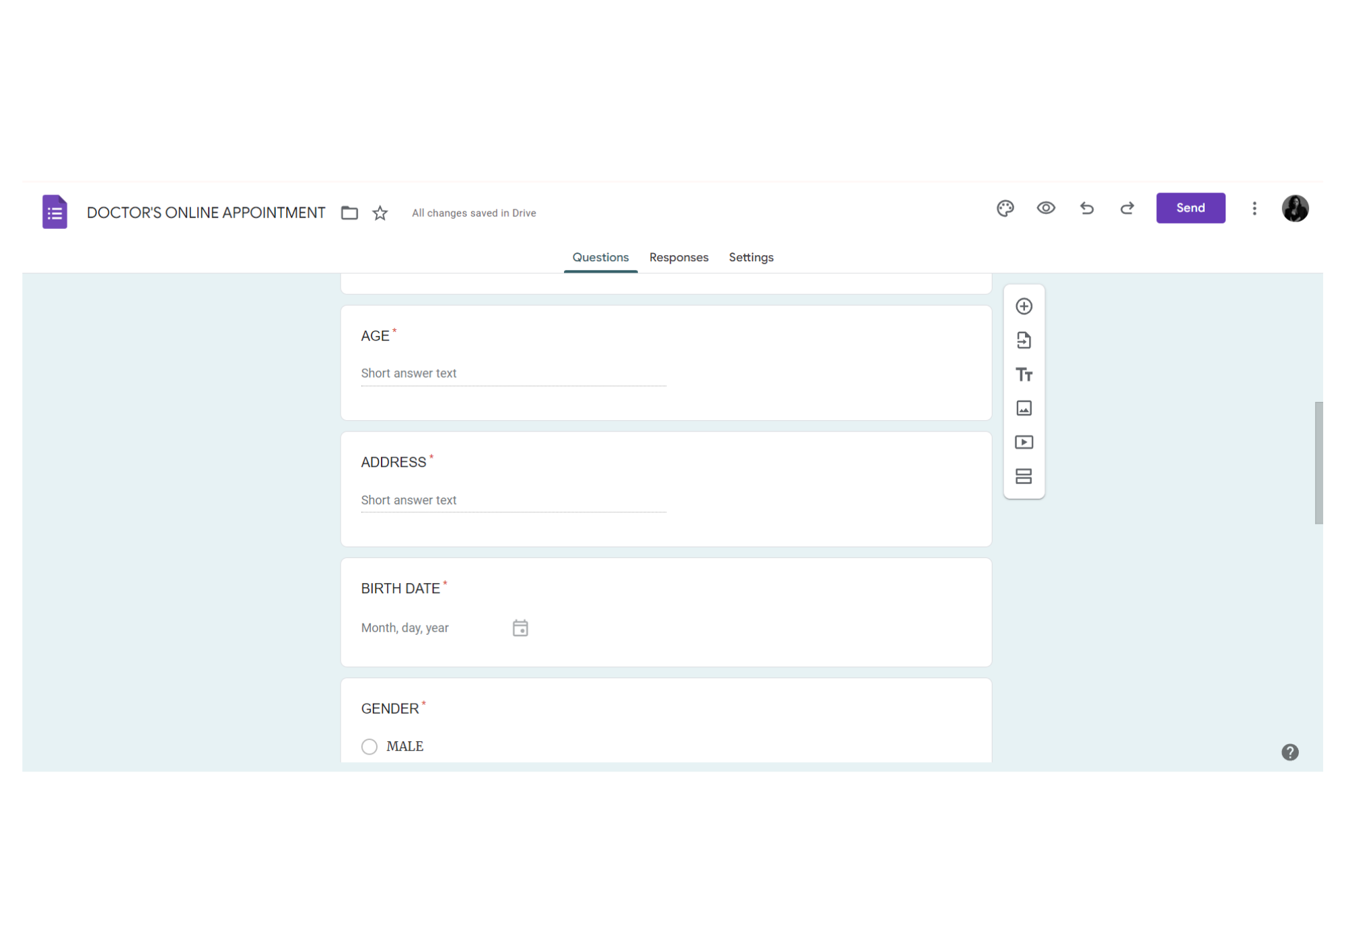The width and height of the screenshot is (1346, 952).
Task: Click the AGE short answer field
Action: (513, 374)
